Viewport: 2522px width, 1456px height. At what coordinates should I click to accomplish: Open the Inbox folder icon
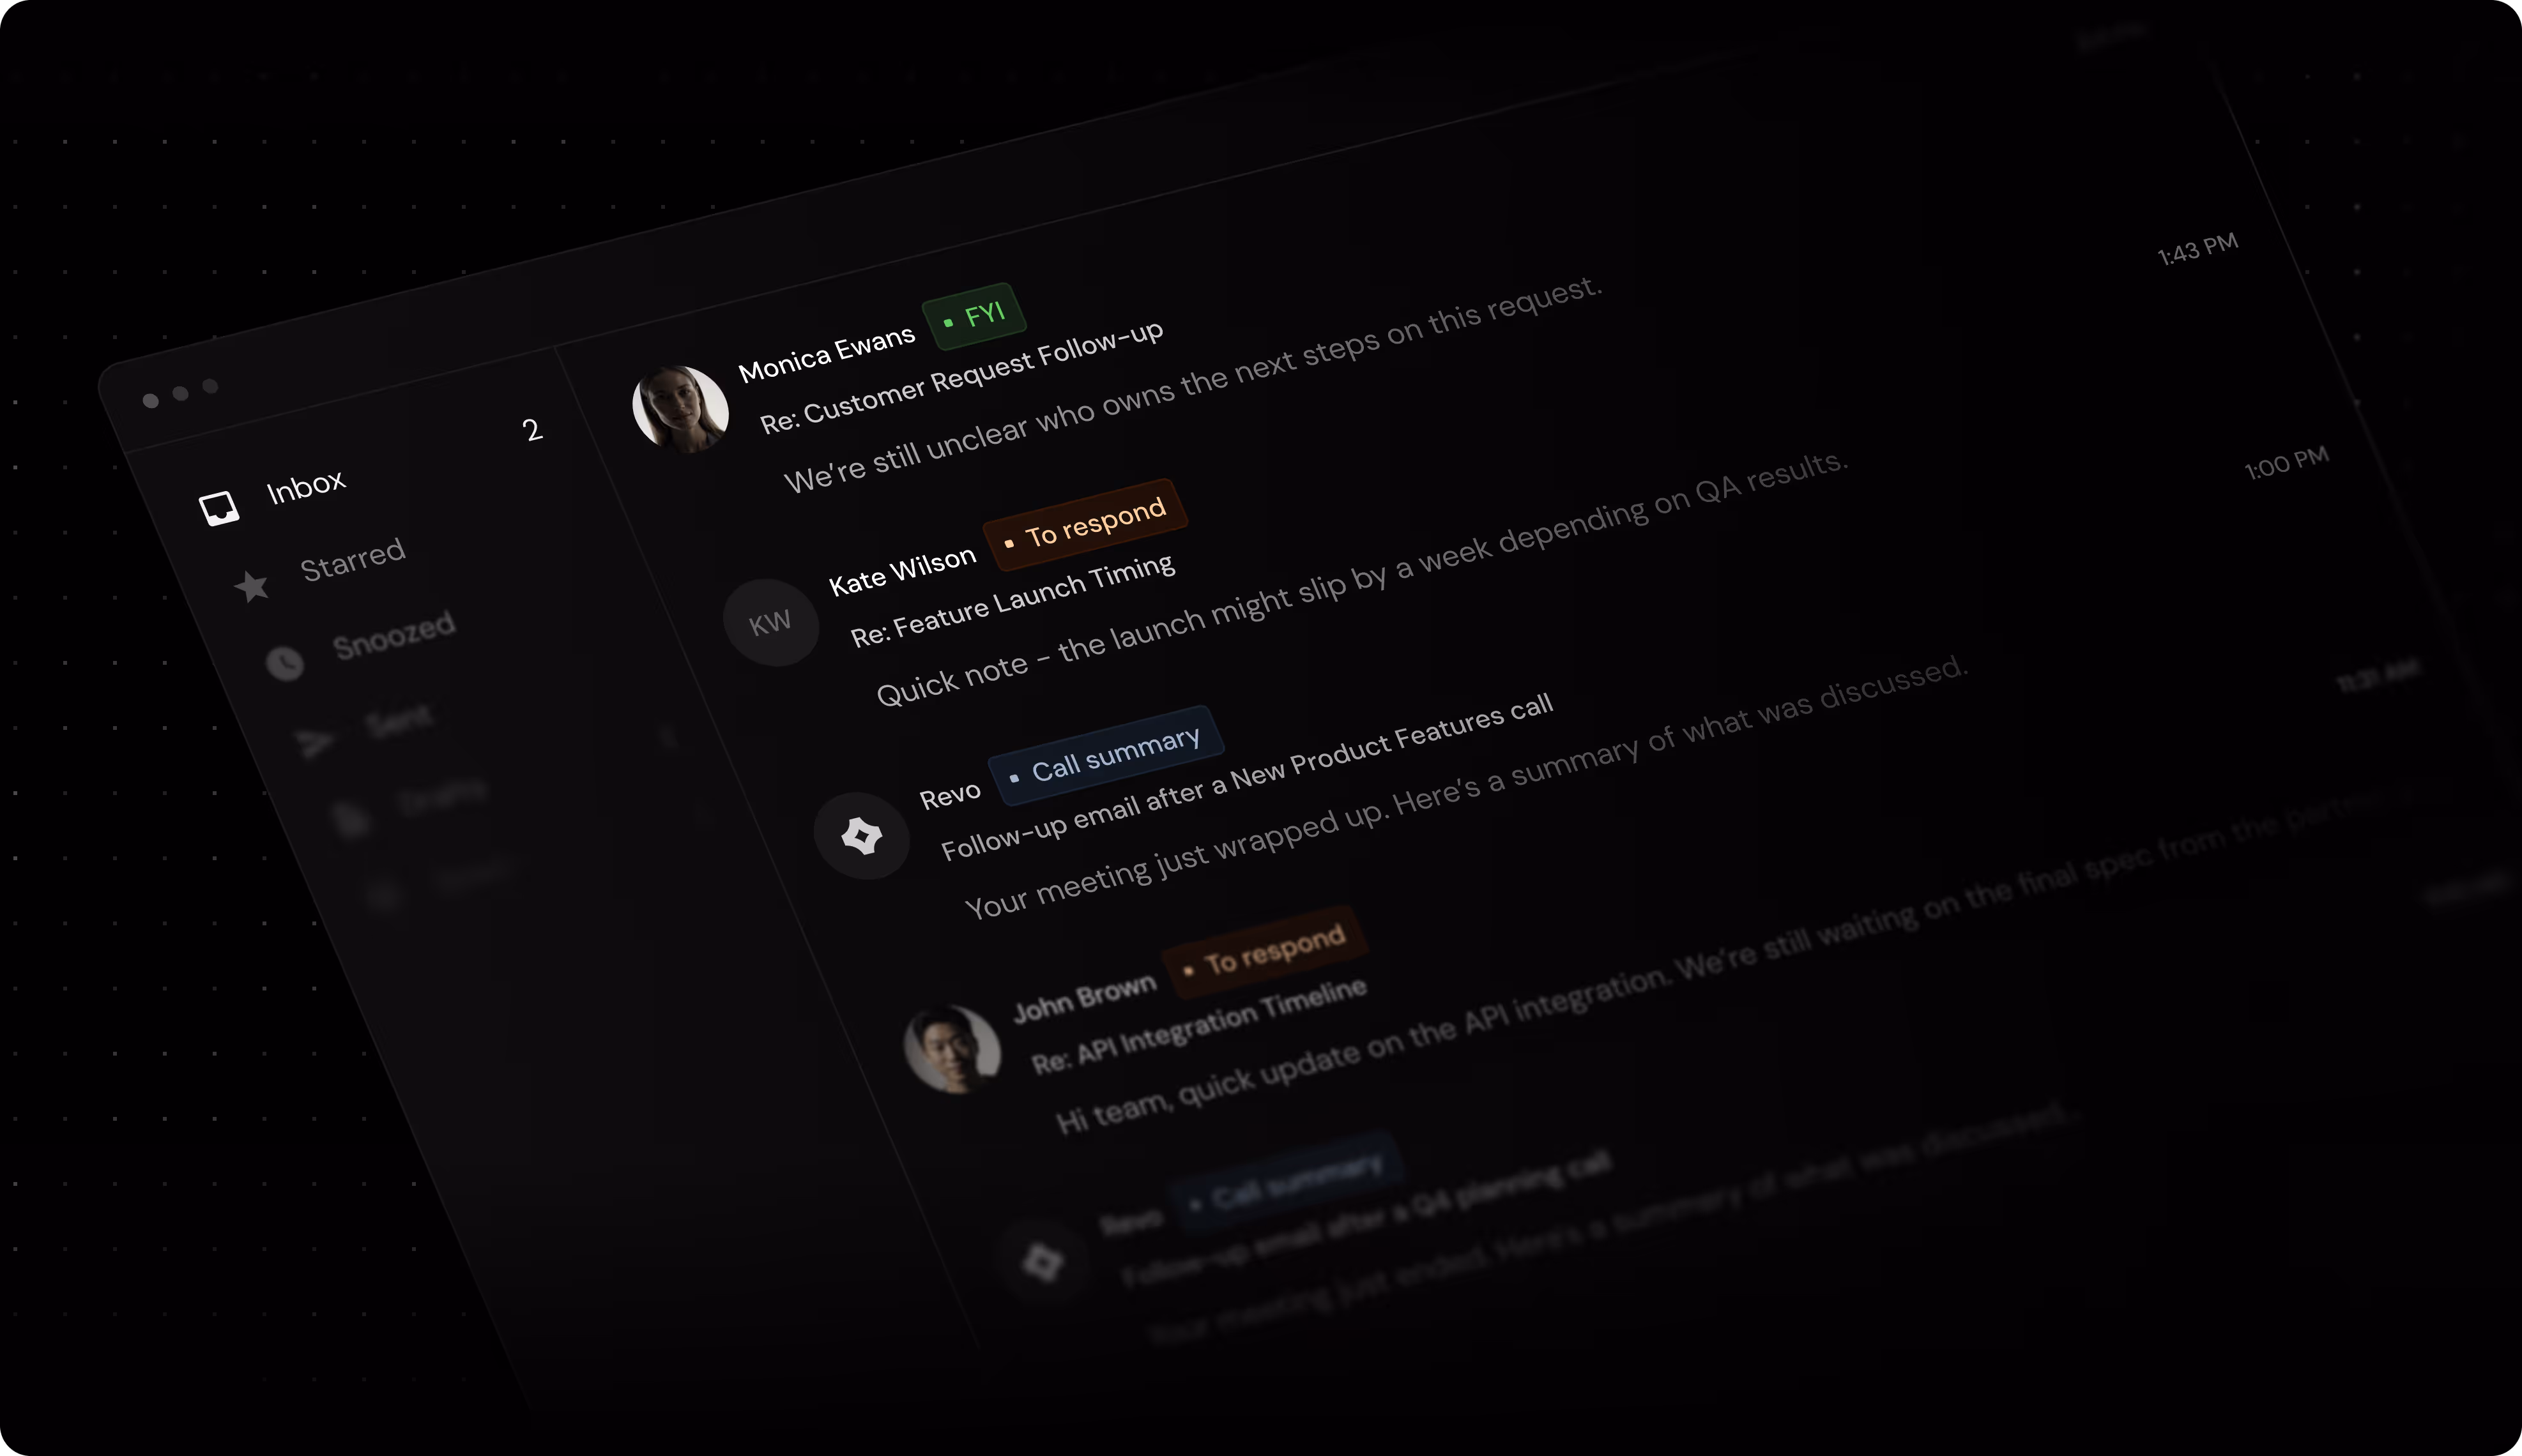(219, 508)
